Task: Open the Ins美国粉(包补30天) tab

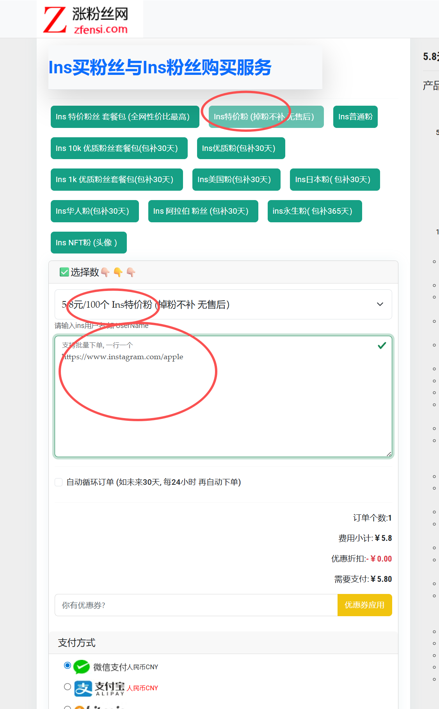Action: click(x=236, y=180)
